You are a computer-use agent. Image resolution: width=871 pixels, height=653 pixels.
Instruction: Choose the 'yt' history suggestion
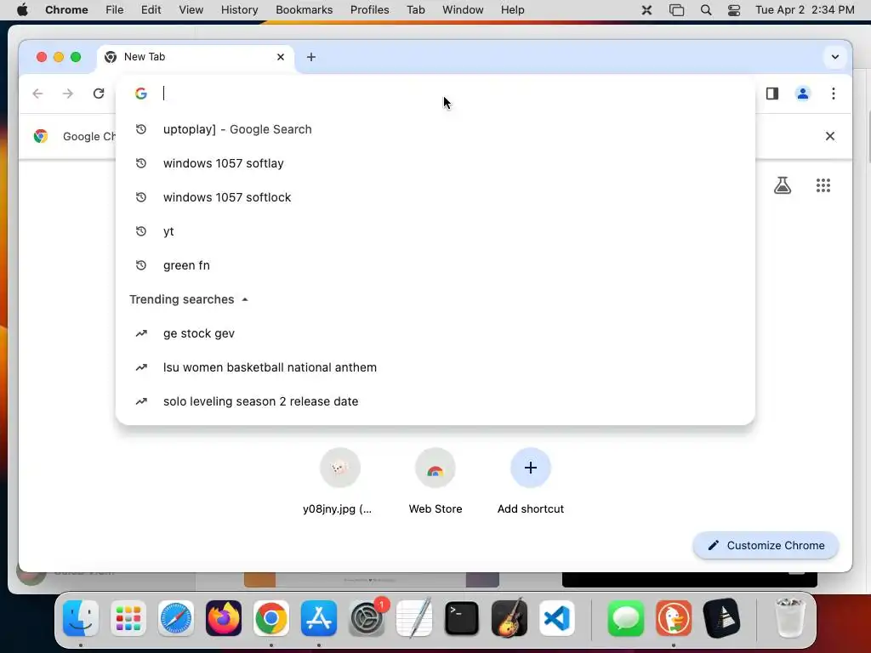(435, 231)
